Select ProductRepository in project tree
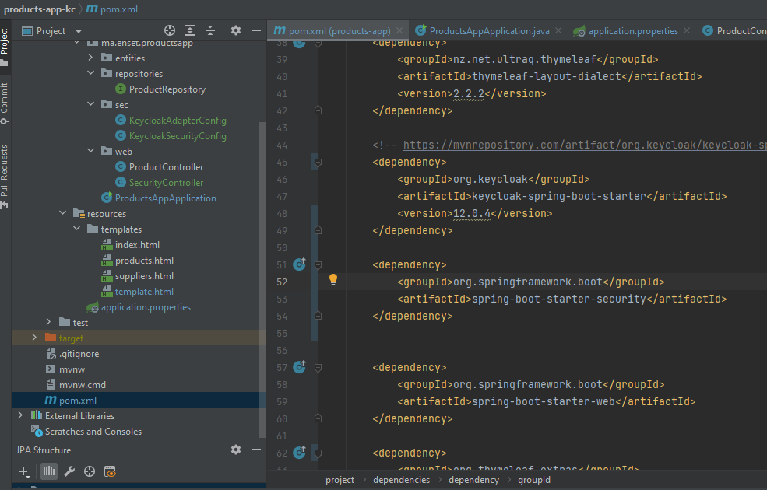 pos(167,89)
